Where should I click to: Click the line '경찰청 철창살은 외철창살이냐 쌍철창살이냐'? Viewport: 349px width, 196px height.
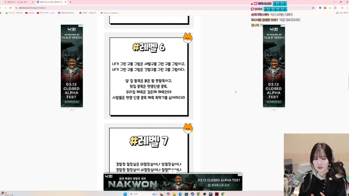(x=149, y=164)
